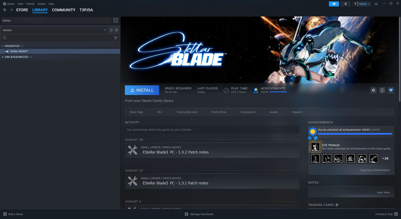Click the EVE Protocol achievement icon
This screenshot has width=401, height=219.
pyautogui.click(x=315, y=147)
